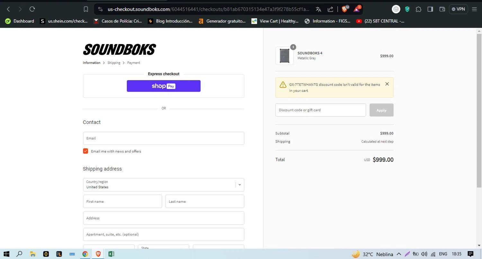The width and height of the screenshot is (482, 259).
Task: Click the gray circular extension icon
Action: coord(396,9)
